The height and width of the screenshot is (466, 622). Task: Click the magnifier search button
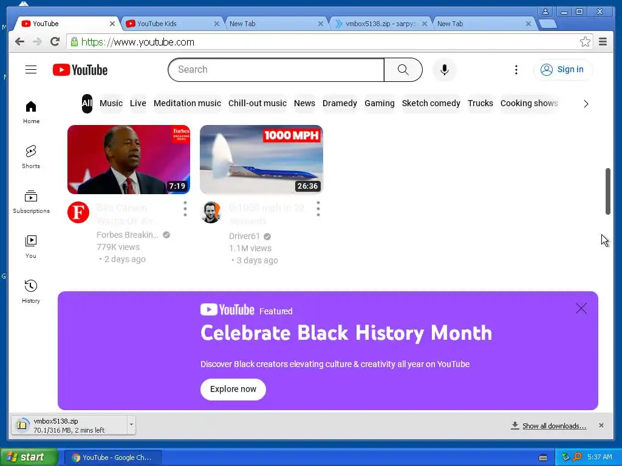point(403,70)
